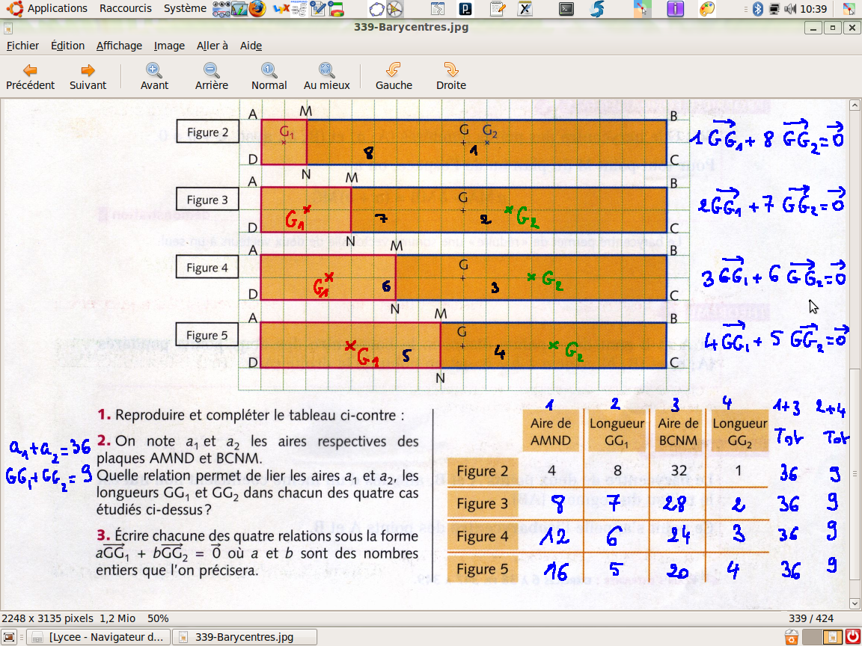Fit image with Au mieux icon
862x646 pixels.
[326, 70]
